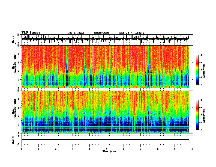
Task: Click the "station=ANG" header label
Action: pyautogui.click(x=101, y=33)
